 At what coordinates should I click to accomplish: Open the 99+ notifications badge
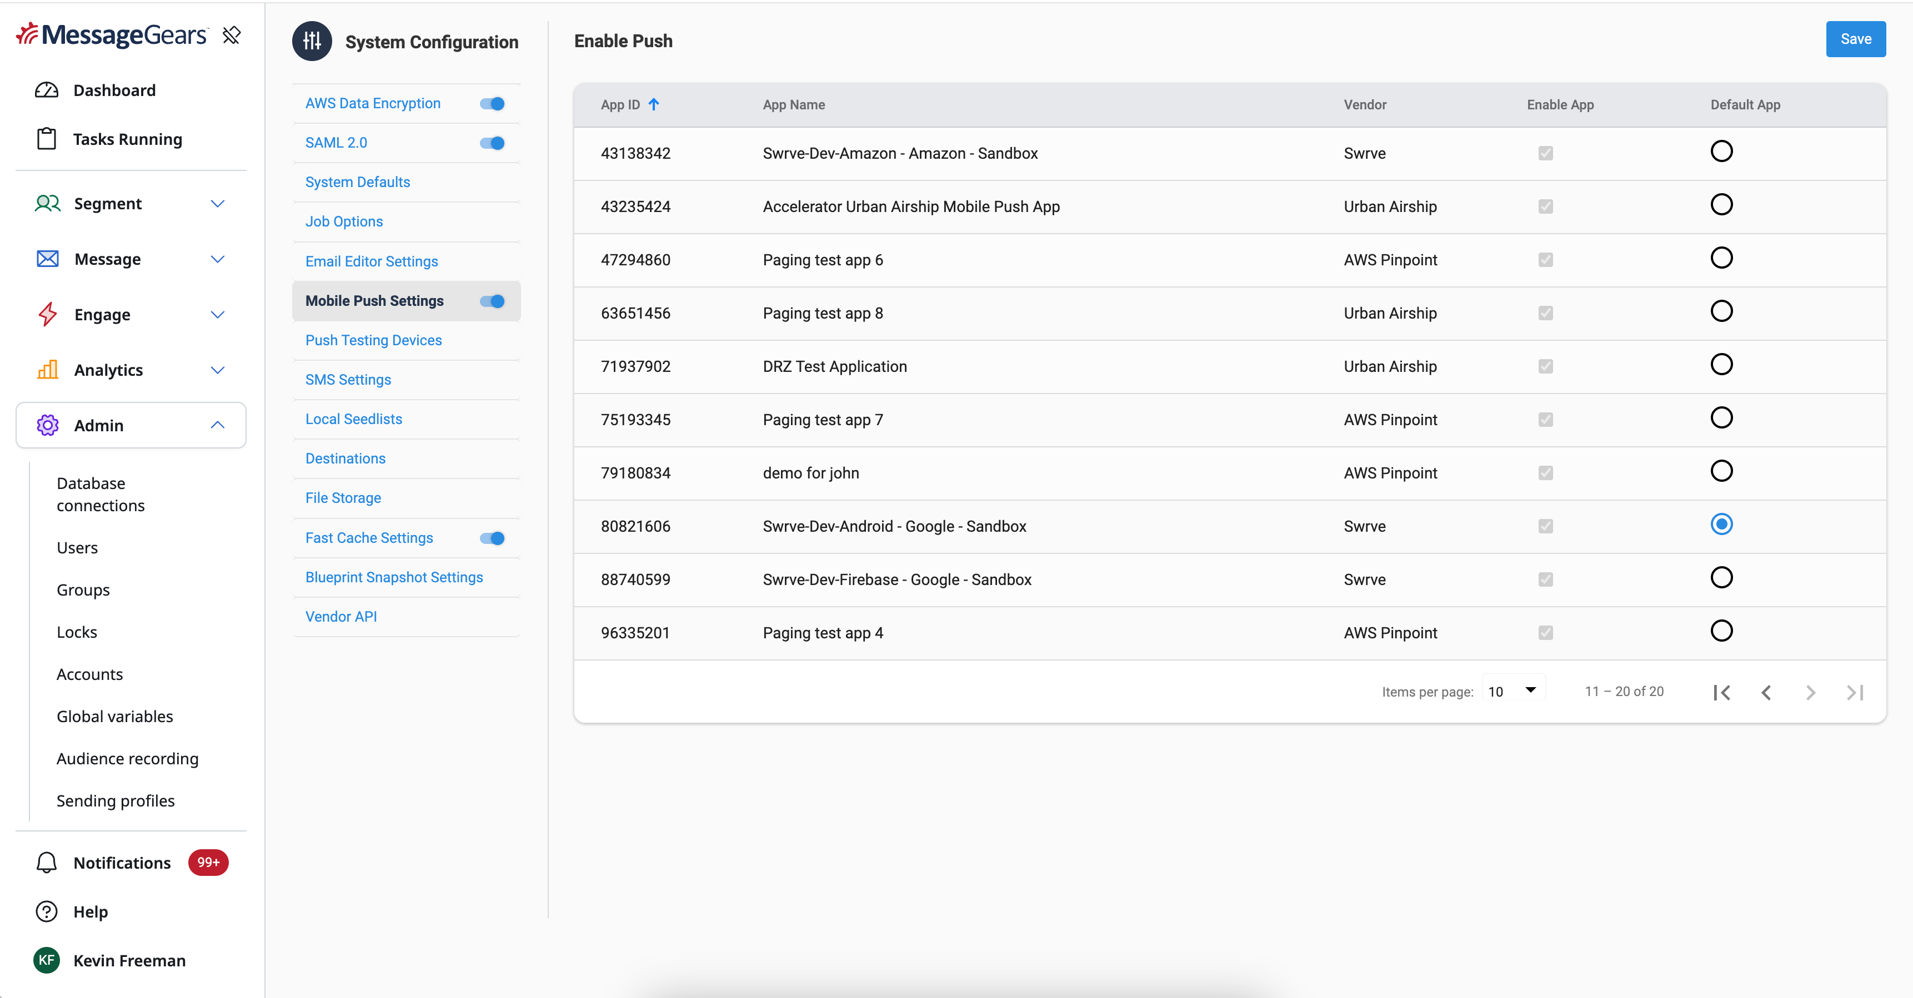pyautogui.click(x=208, y=862)
